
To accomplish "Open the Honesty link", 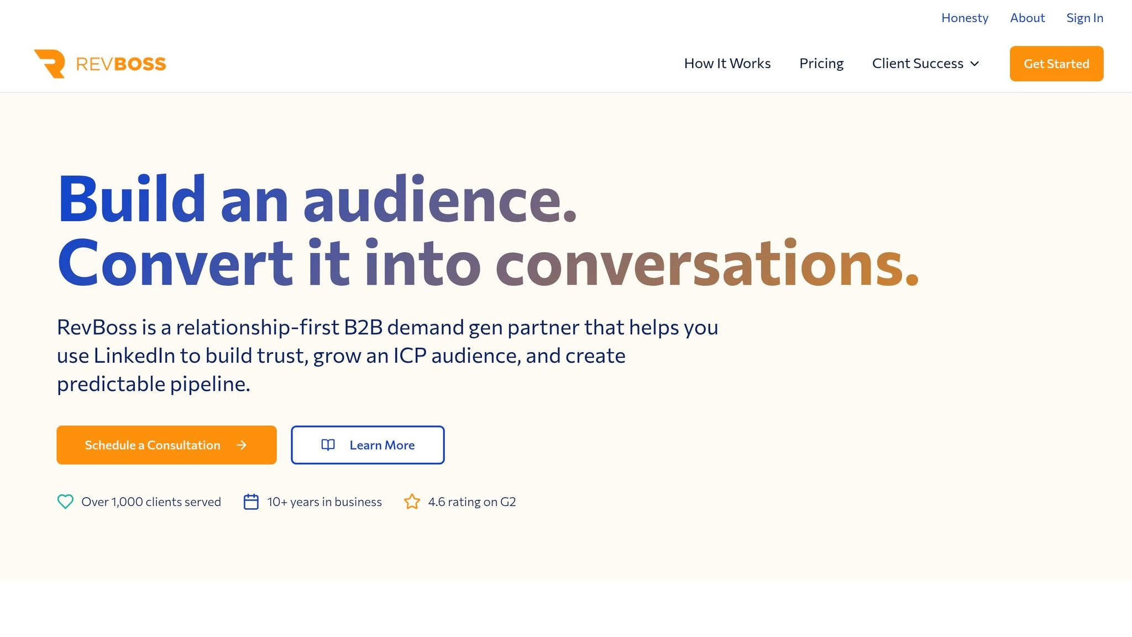I will 965,18.
